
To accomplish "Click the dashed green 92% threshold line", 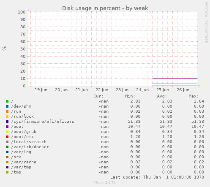I will (x=112, y=18).
